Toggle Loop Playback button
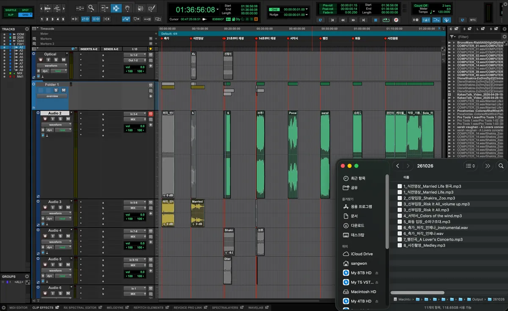 click(386, 19)
